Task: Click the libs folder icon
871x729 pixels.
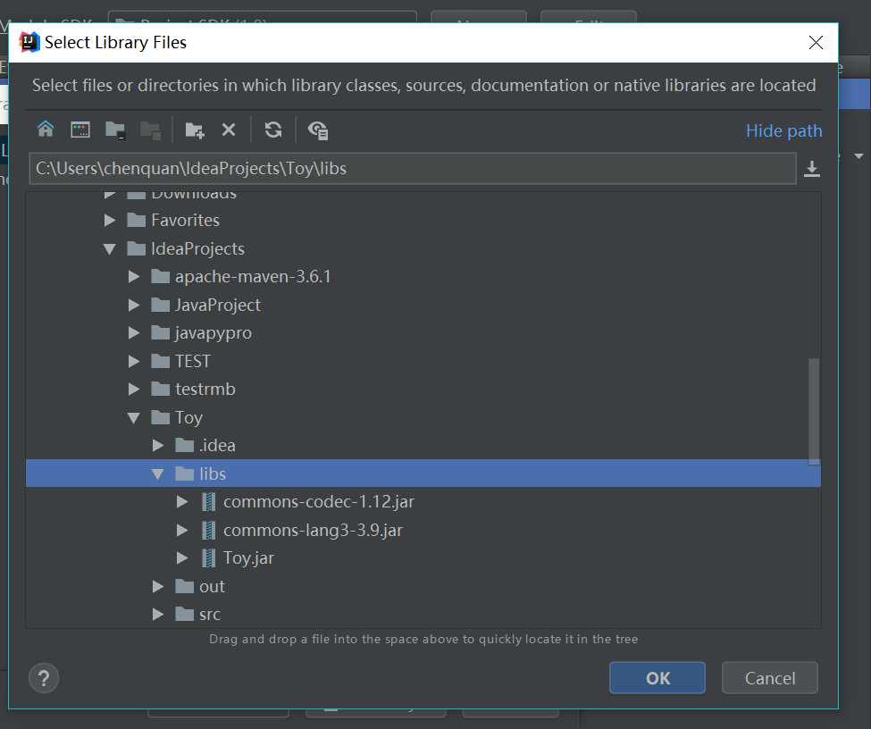Action: click(184, 473)
